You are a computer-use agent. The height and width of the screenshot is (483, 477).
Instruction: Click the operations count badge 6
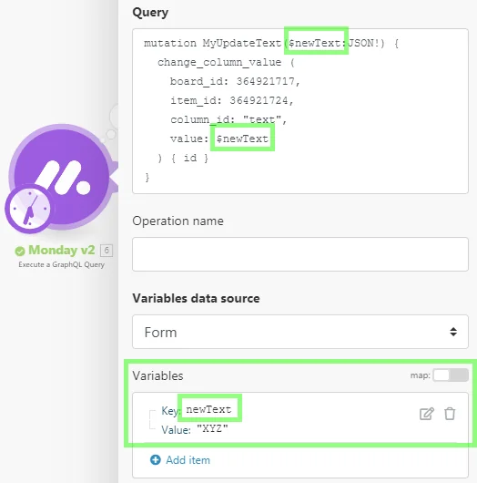point(107,250)
